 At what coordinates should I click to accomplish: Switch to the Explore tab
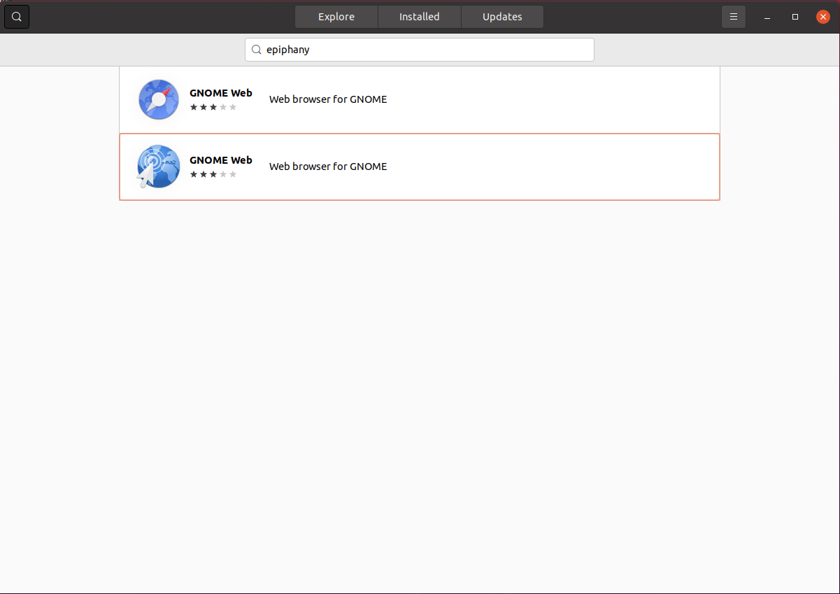[x=336, y=17]
